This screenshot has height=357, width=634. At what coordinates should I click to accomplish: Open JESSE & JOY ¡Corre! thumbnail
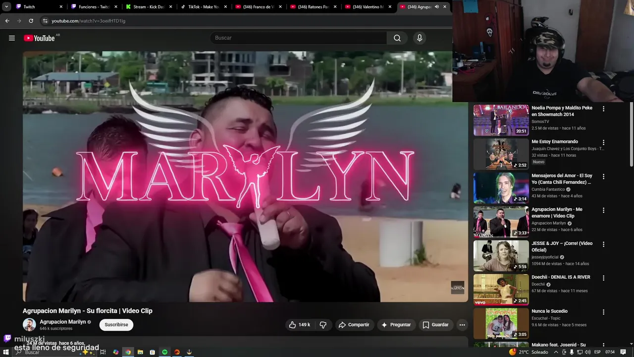click(x=501, y=255)
